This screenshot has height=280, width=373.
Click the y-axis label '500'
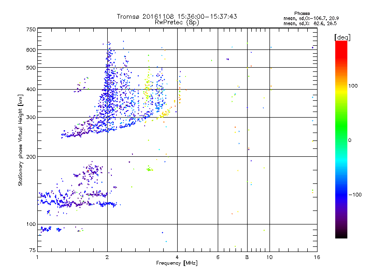click(x=31, y=68)
